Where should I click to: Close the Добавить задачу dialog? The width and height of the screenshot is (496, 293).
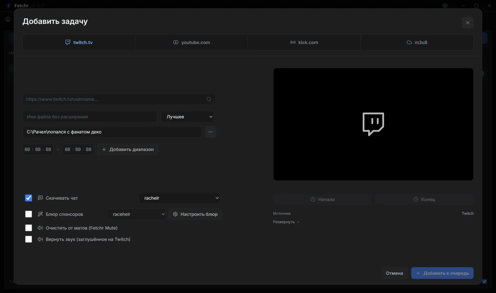[x=467, y=23]
